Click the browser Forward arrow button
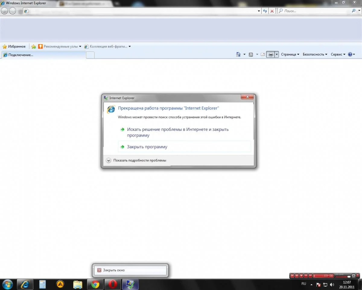Viewport: 362px width, 290px height. pyautogui.click(x=12, y=11)
